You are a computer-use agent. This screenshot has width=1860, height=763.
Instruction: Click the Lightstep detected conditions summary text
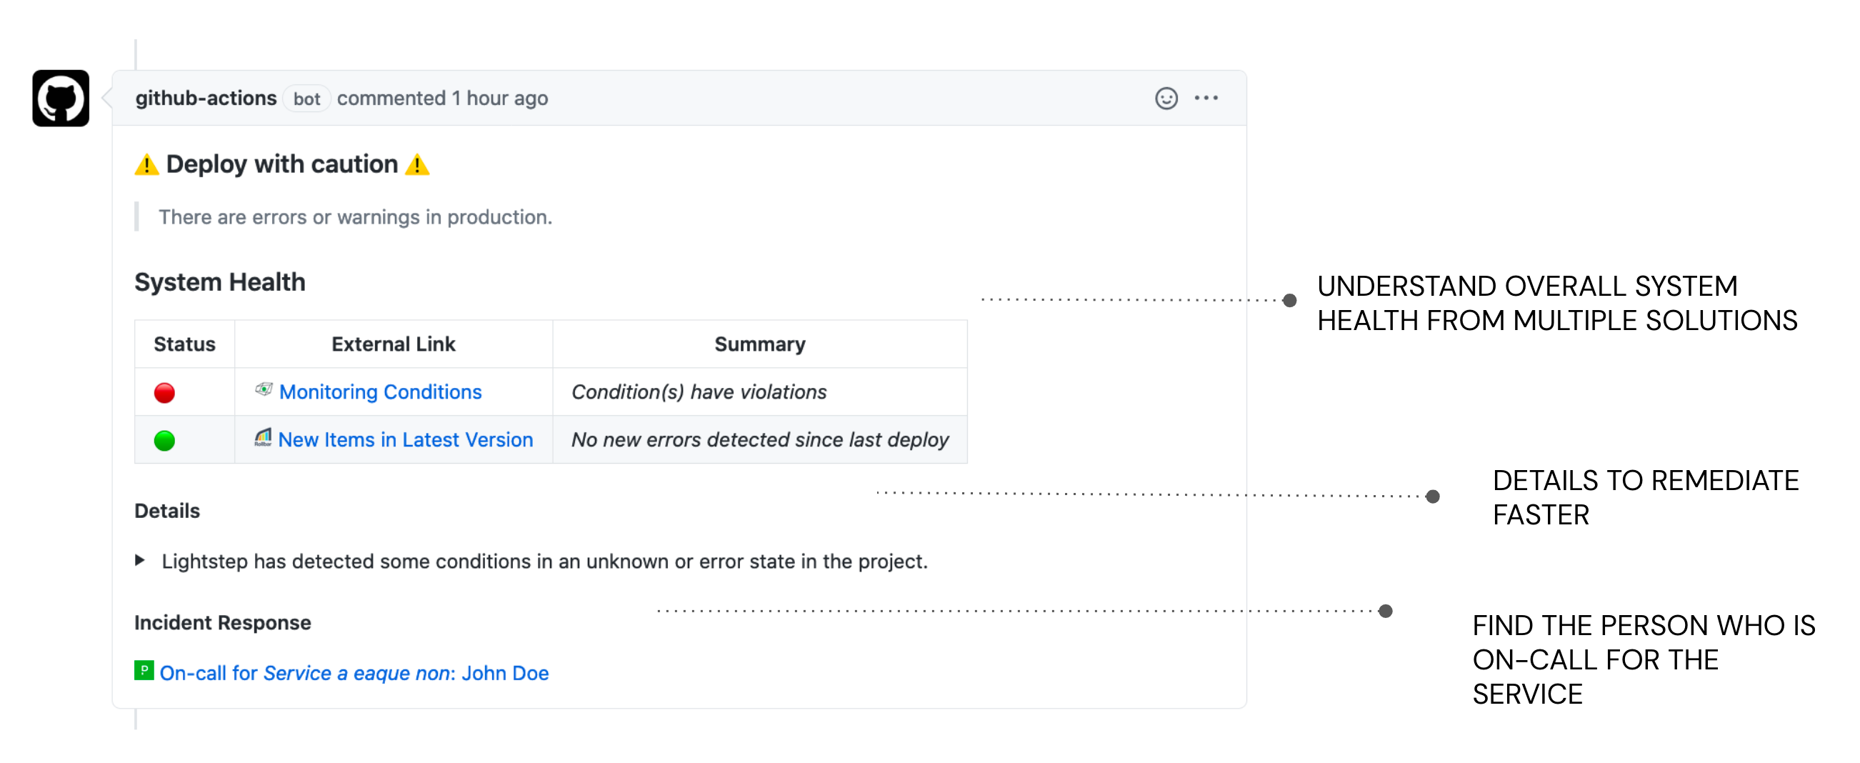tap(544, 561)
